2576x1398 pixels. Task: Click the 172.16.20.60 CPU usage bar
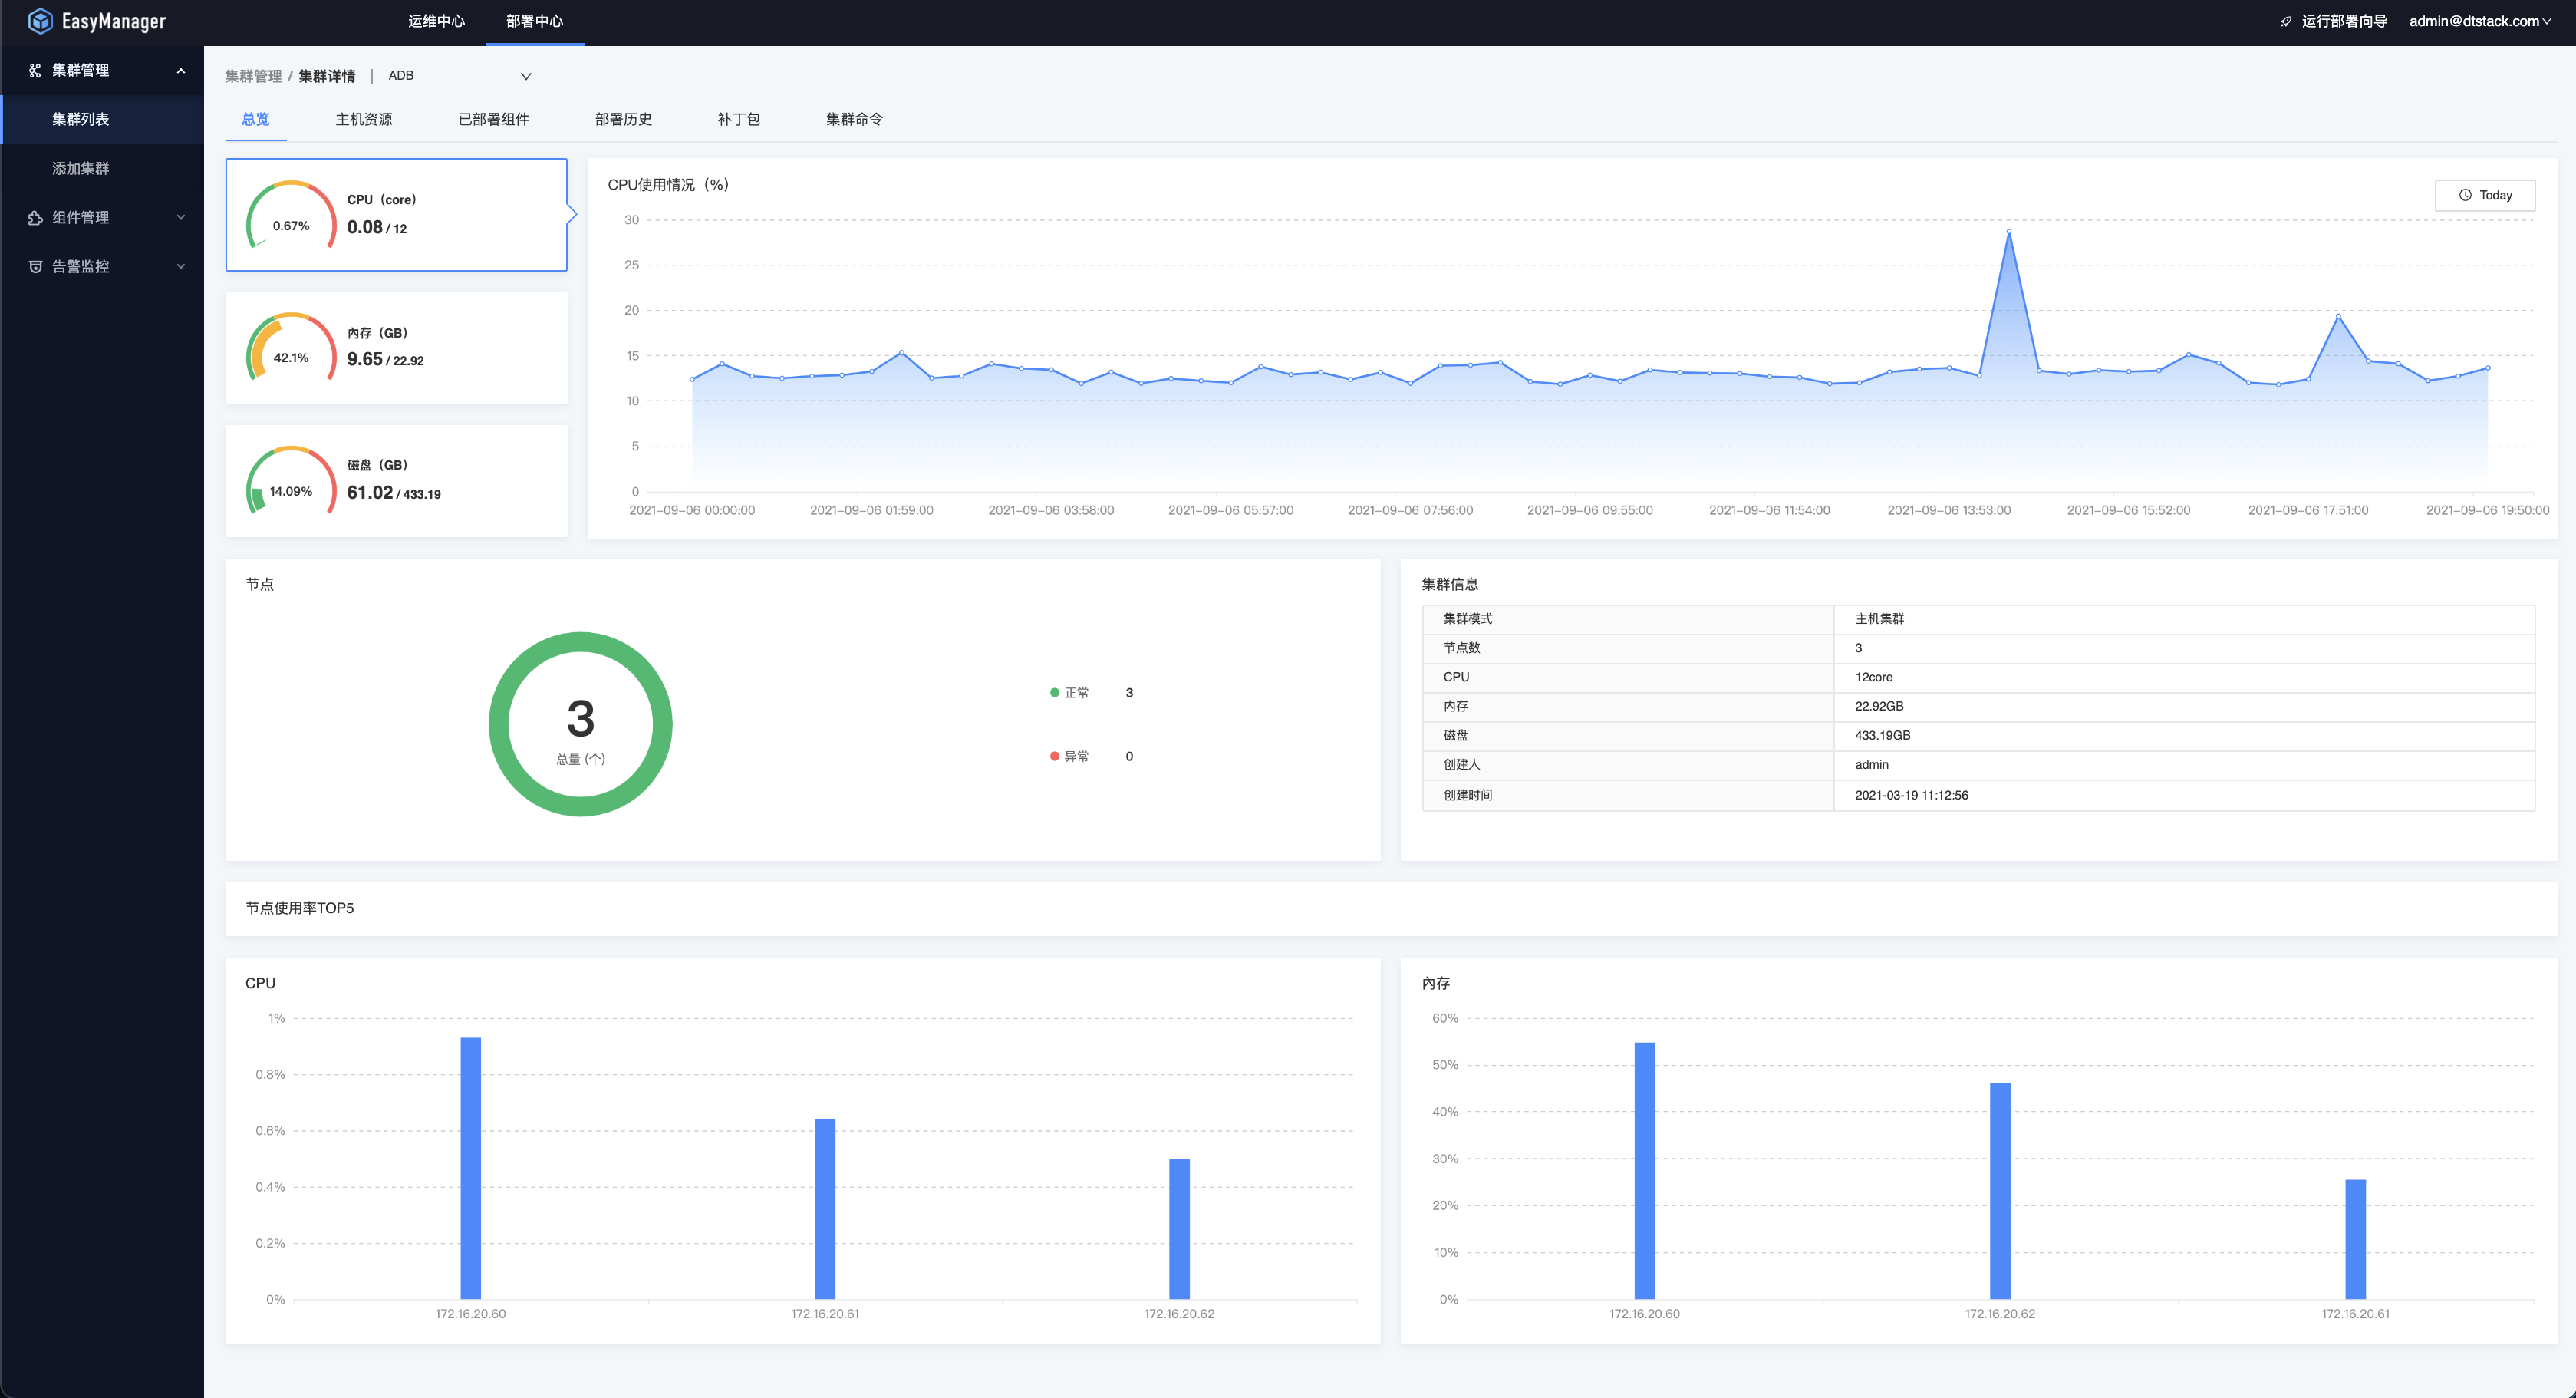click(x=470, y=1168)
